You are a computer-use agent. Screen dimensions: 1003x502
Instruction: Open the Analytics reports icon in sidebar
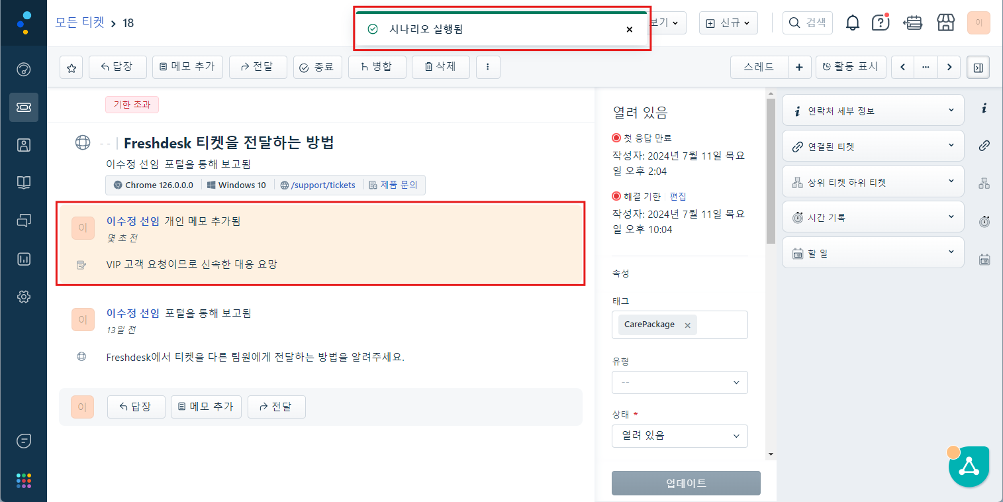point(24,259)
